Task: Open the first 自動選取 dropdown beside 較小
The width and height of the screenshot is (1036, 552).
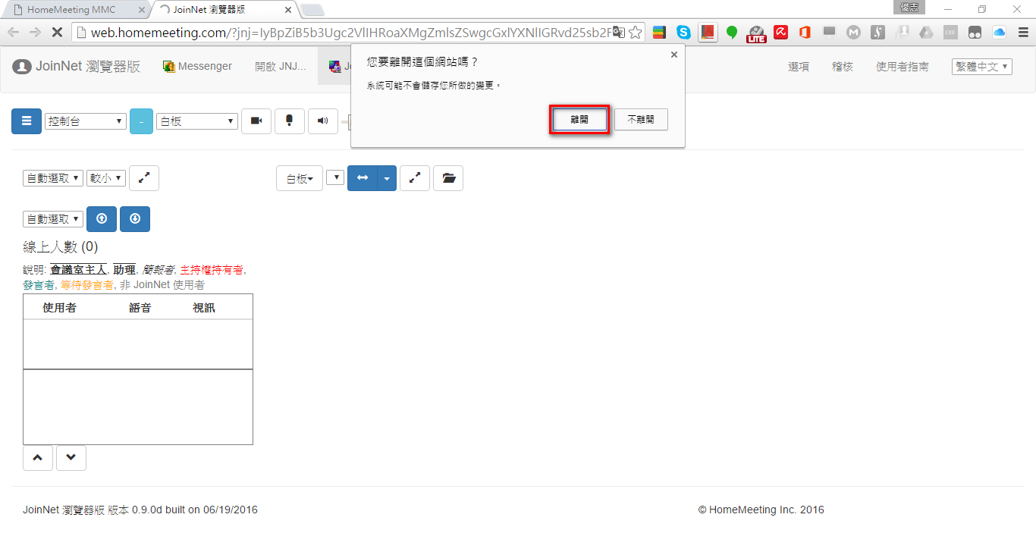Action: 53,178
